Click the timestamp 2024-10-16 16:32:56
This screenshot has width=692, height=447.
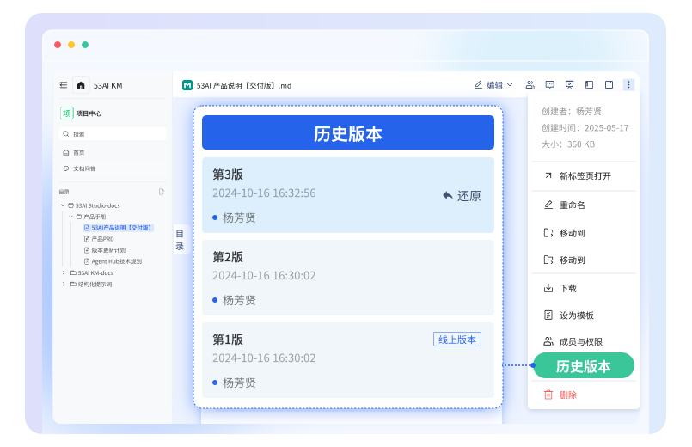click(x=264, y=193)
